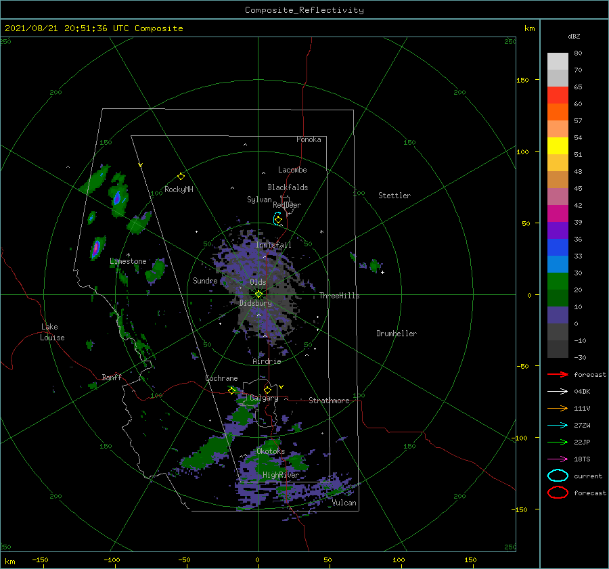Screen dimensions: 609x569
Task: Select the yellow radar-site diamond near Didsbury
Action: click(258, 294)
